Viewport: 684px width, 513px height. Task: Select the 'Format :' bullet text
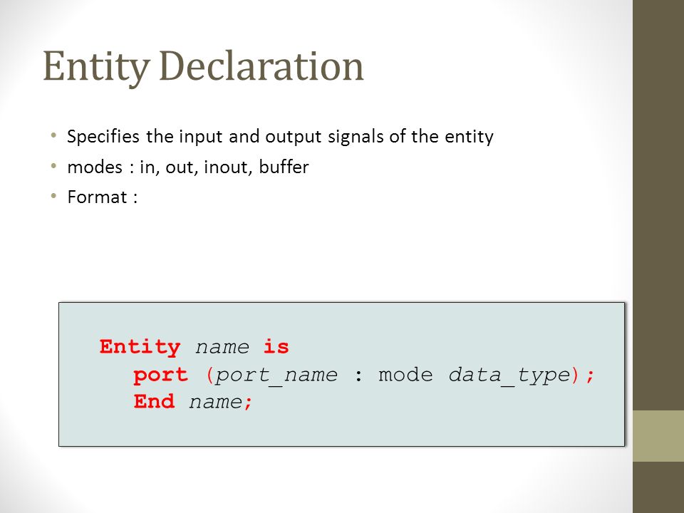click(x=103, y=197)
